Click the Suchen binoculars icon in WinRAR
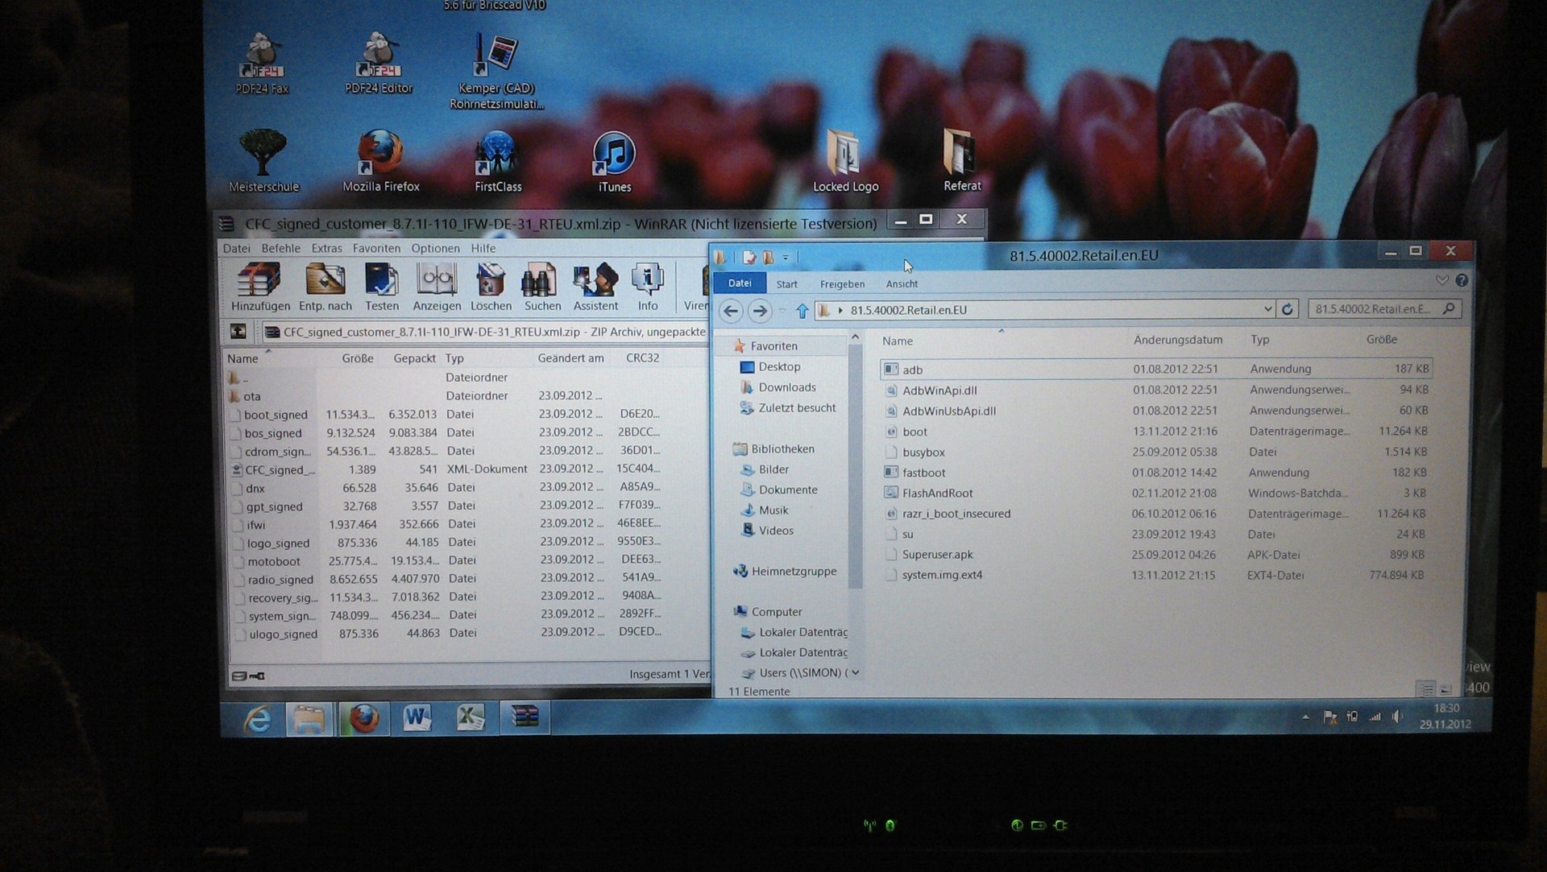The height and width of the screenshot is (872, 1547). (542, 287)
